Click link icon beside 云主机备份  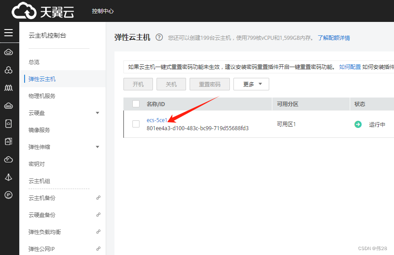tap(98, 198)
